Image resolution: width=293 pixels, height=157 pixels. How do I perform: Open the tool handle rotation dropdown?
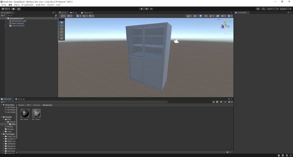tap(70, 16)
